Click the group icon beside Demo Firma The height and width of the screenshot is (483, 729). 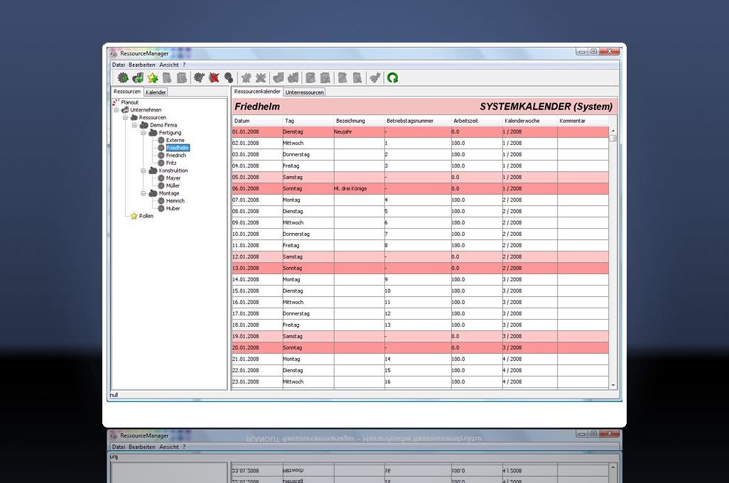coord(144,125)
